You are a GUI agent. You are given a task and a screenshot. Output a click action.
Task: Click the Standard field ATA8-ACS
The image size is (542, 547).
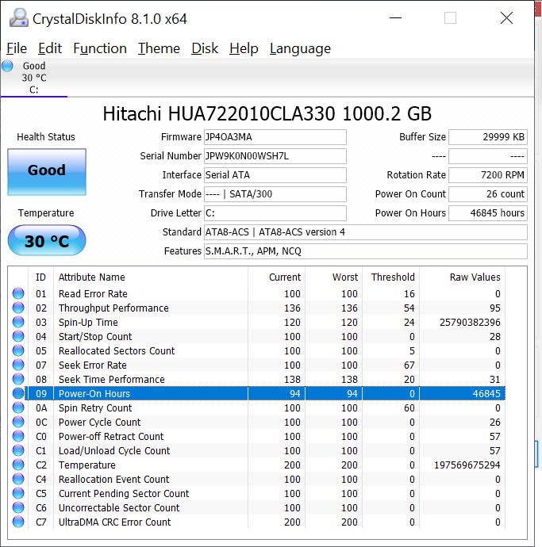point(366,232)
